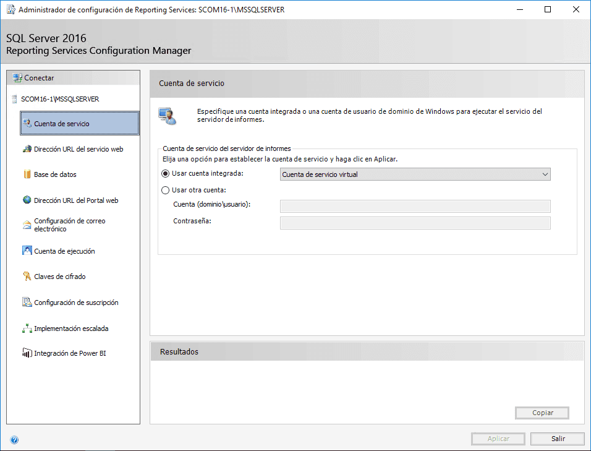Click the Salir button

point(558,439)
